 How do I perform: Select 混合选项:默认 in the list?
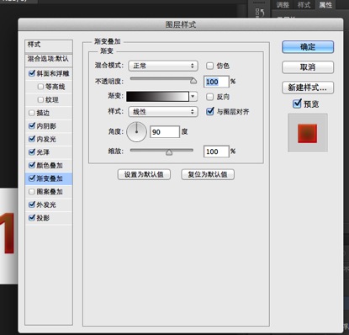[x=49, y=59]
